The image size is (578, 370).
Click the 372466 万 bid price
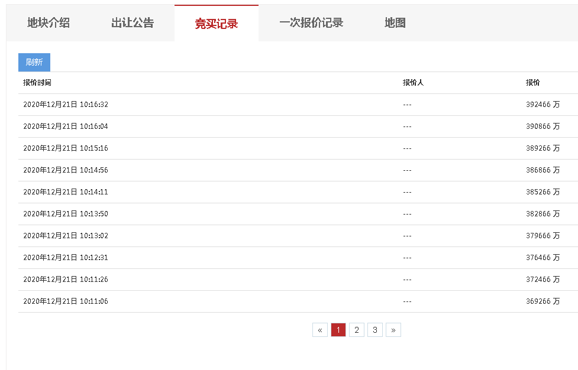tap(543, 280)
